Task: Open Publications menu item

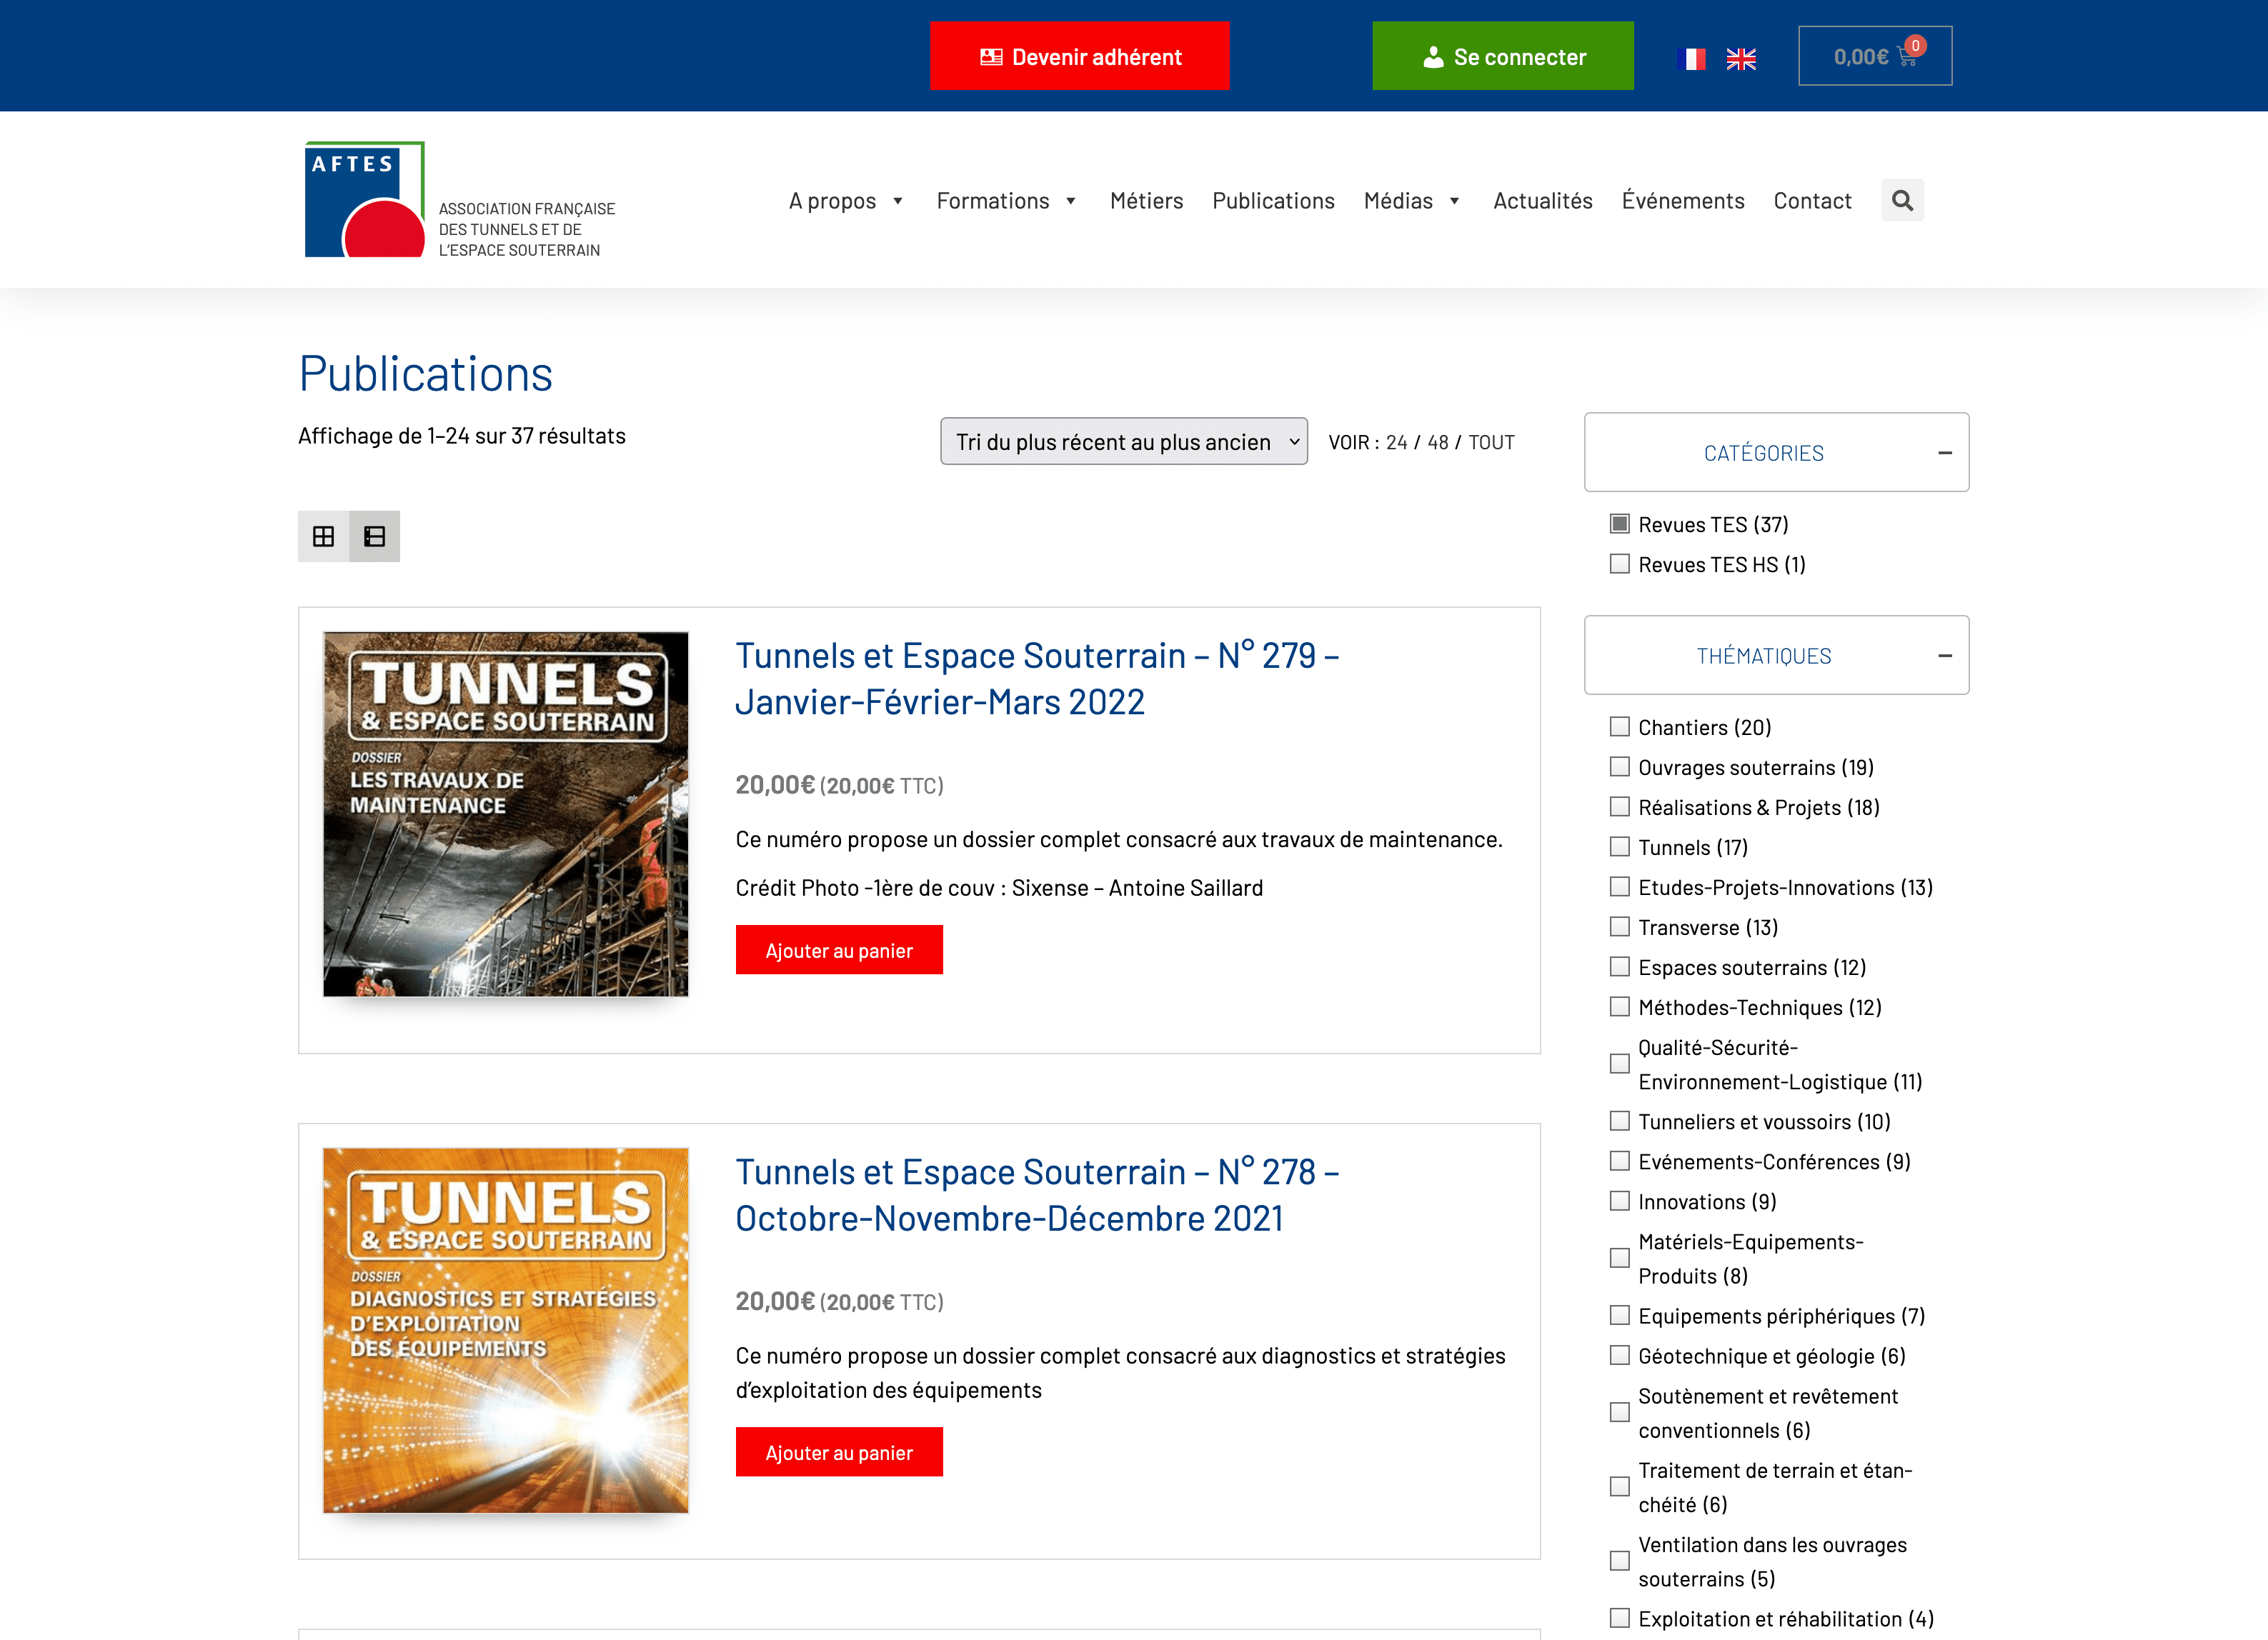Action: (1273, 201)
